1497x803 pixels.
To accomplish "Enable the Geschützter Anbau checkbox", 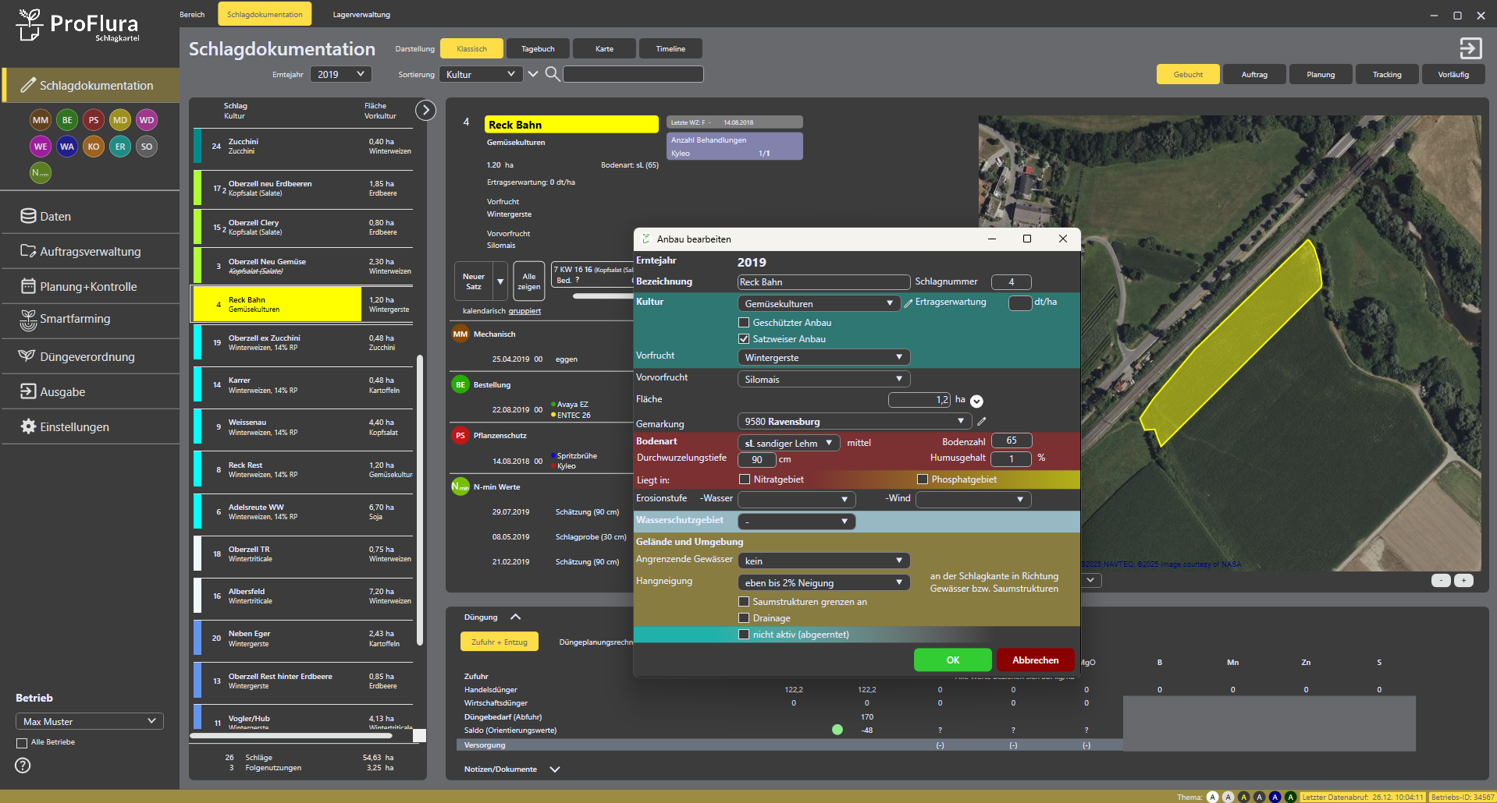I will click(x=744, y=323).
